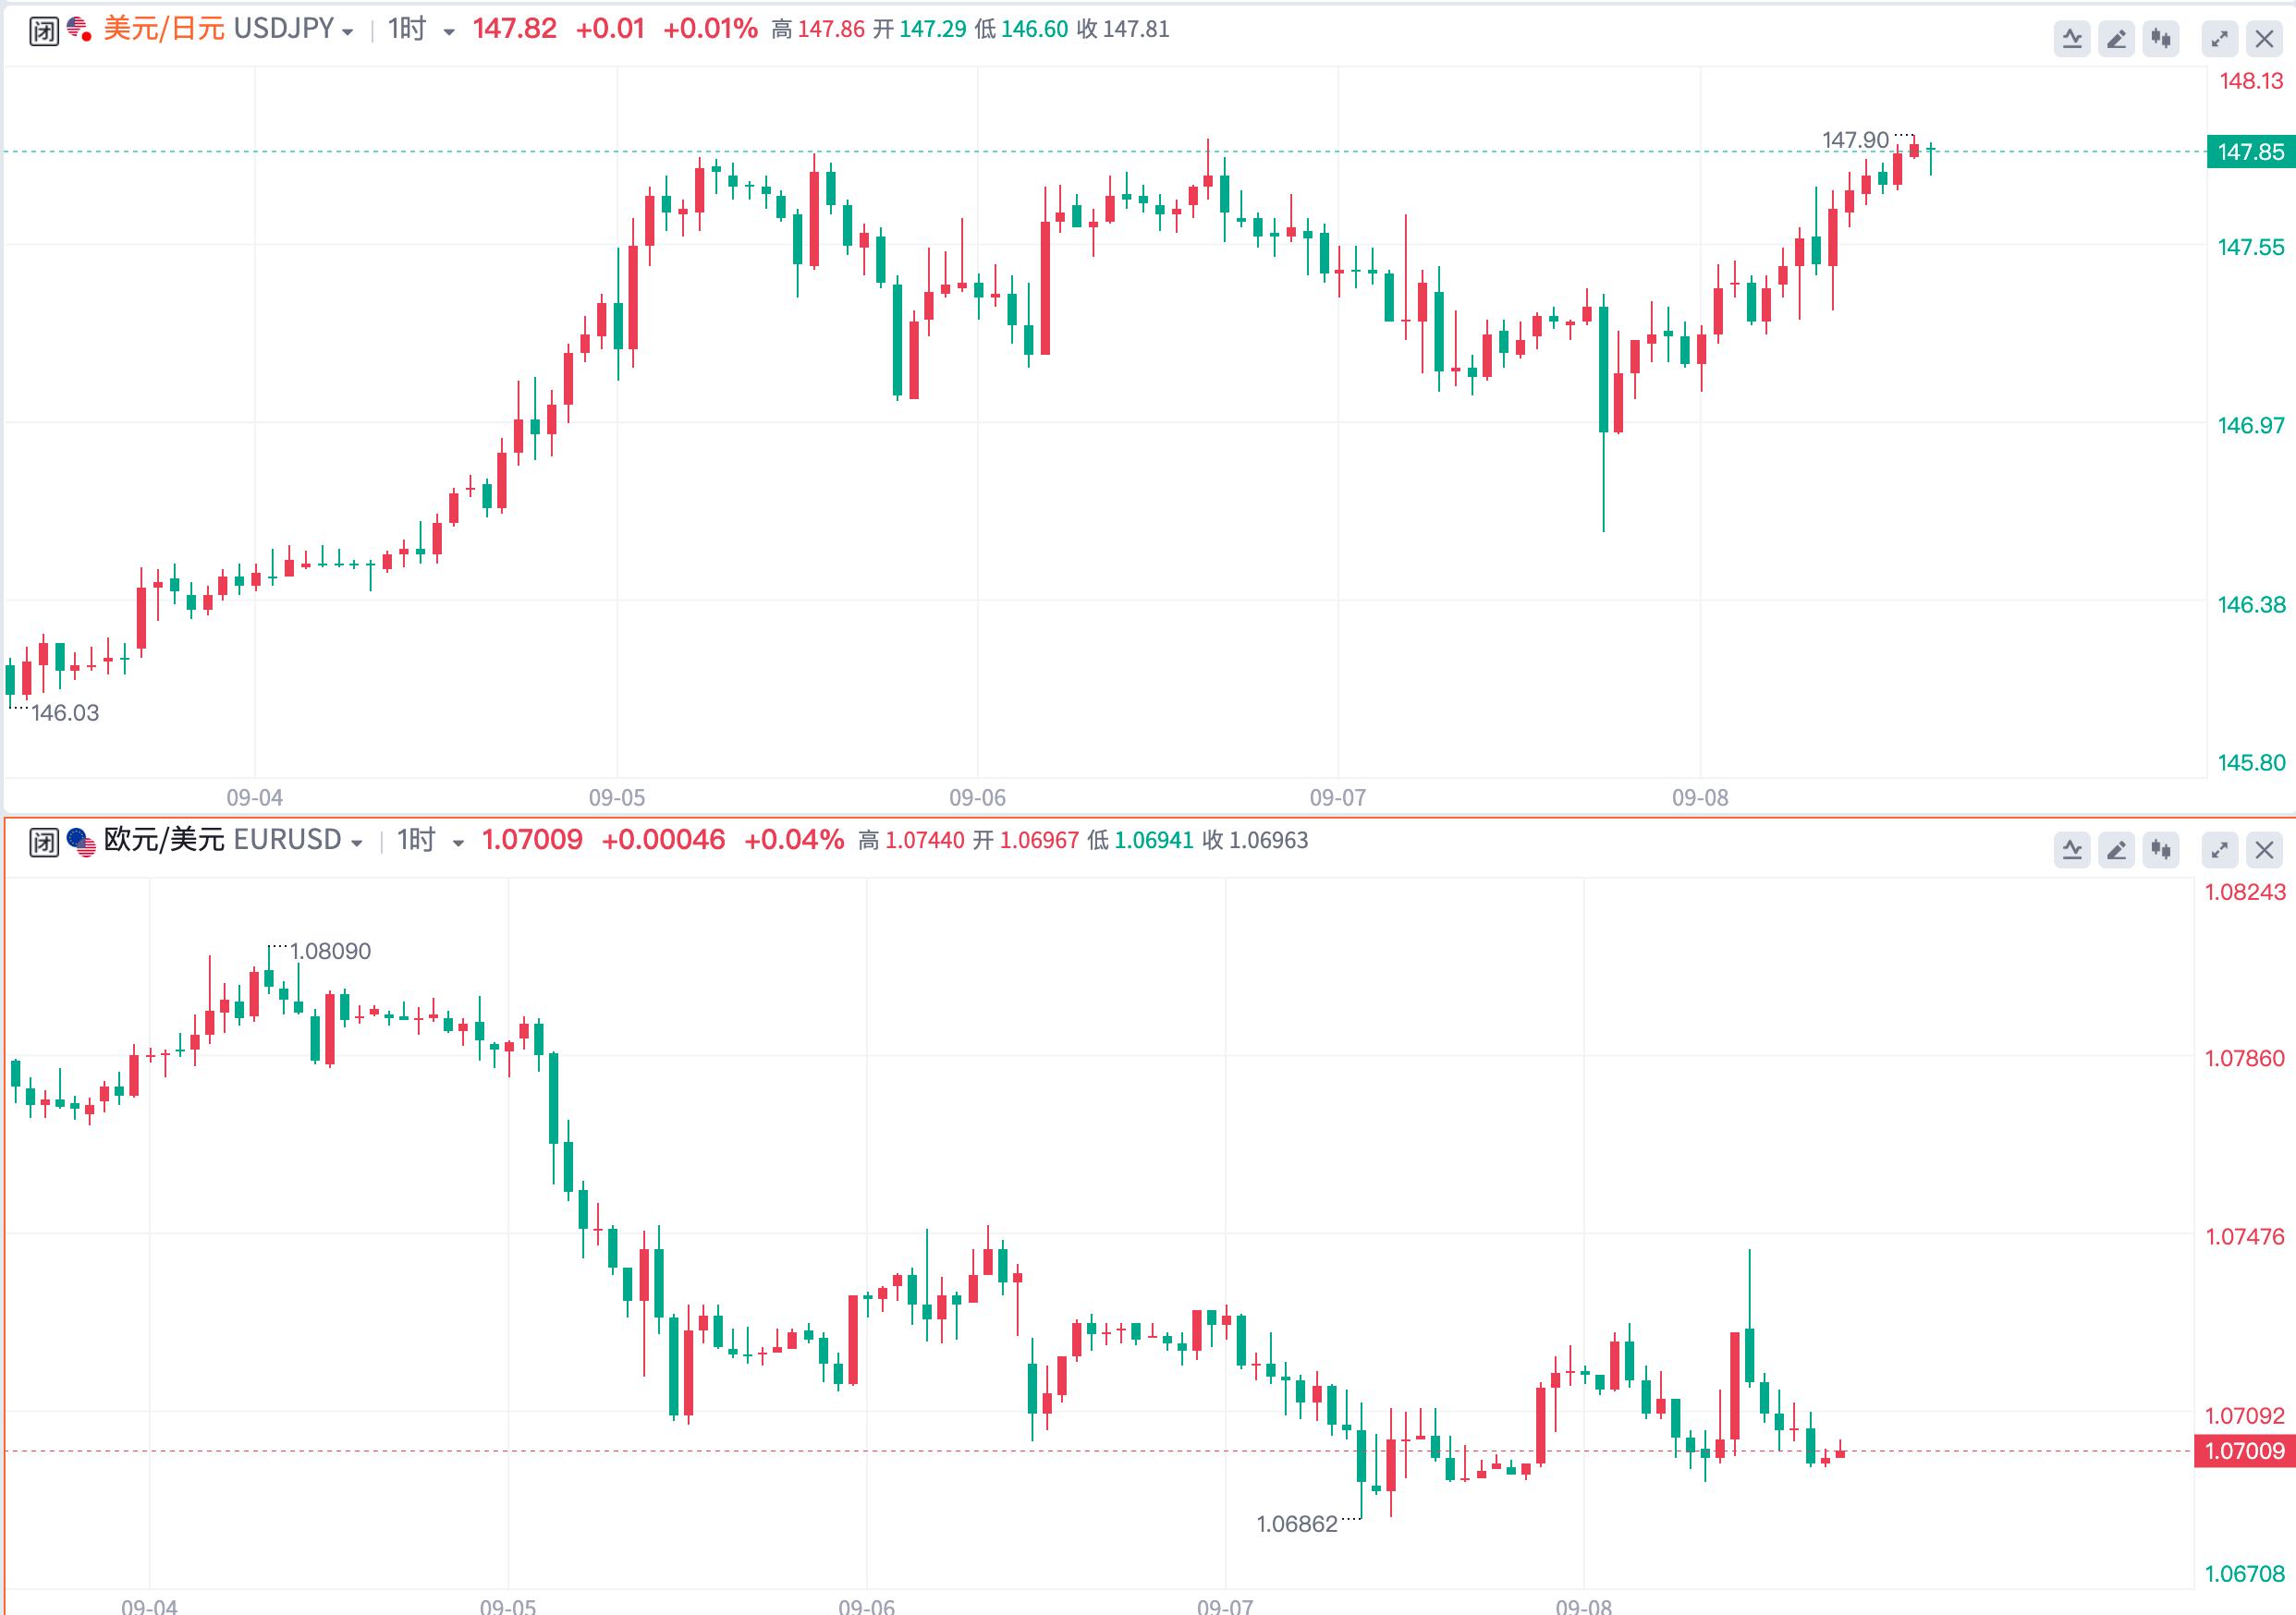Close the EURUSD chart panel
2296x1615 pixels.
(2265, 851)
